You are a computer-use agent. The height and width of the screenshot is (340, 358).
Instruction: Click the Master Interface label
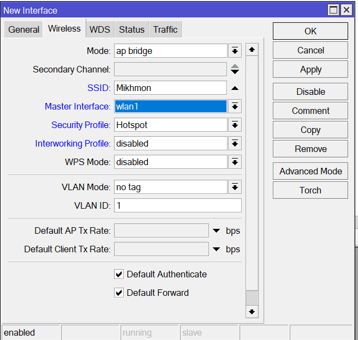[x=77, y=106]
